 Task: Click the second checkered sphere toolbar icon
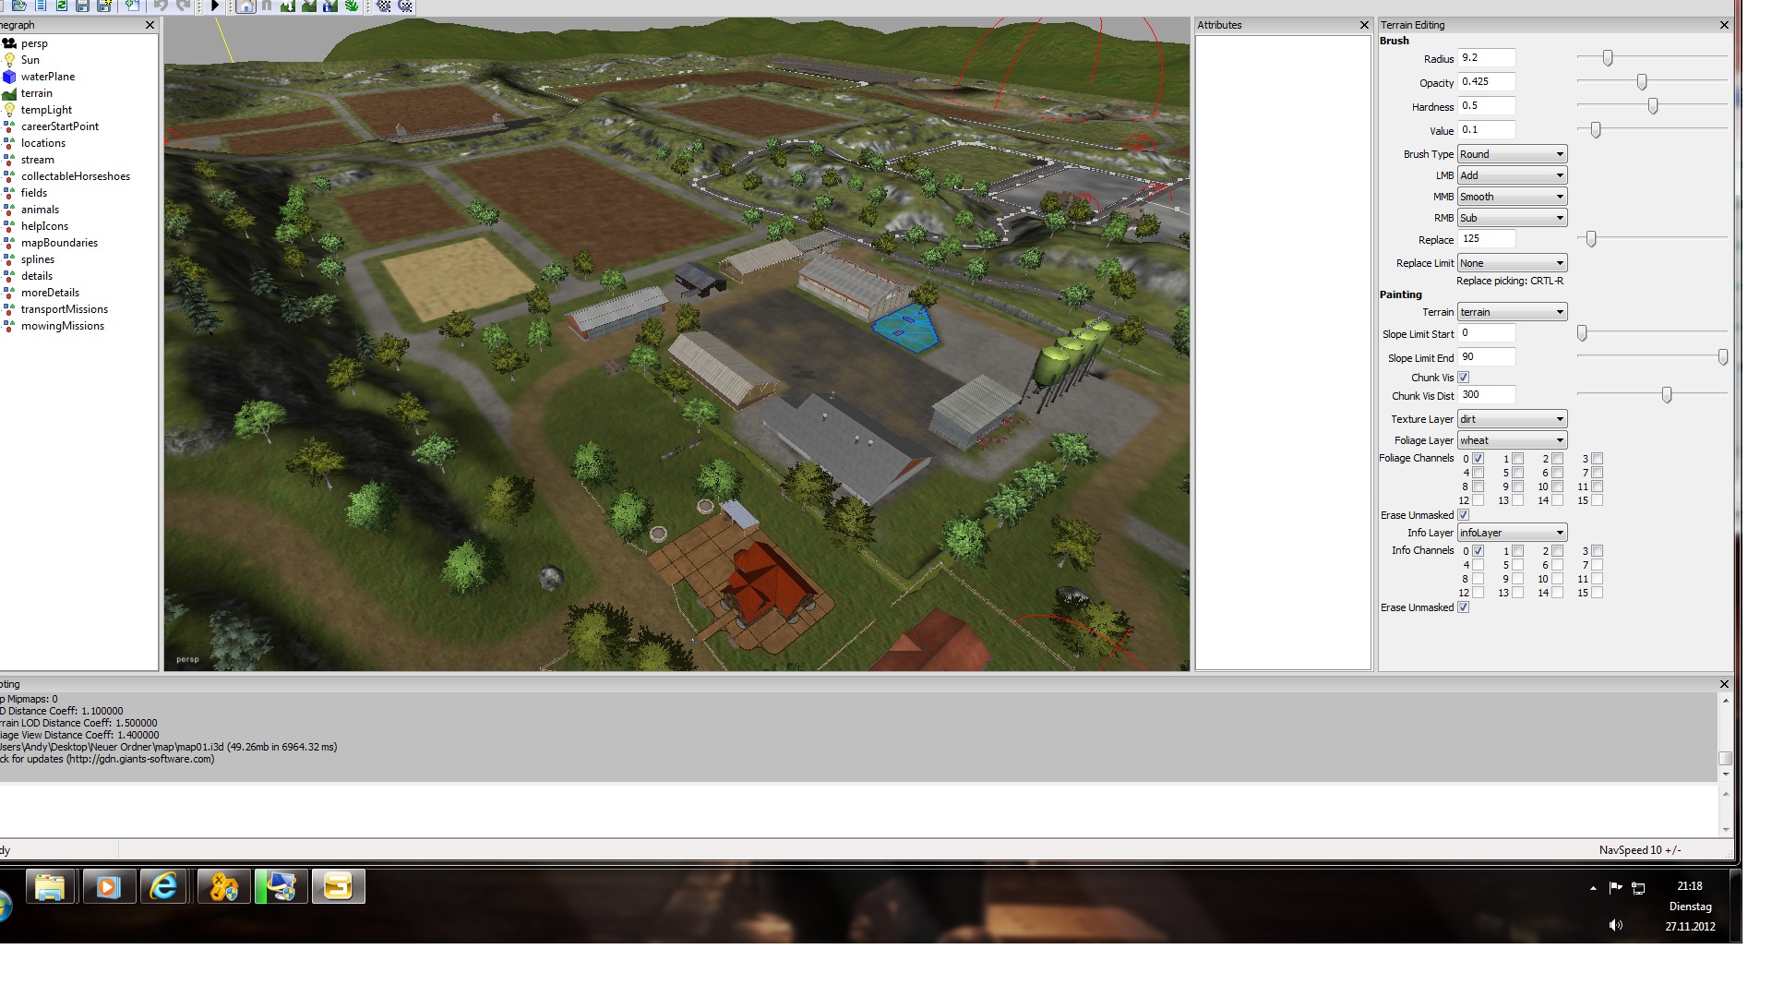(404, 6)
